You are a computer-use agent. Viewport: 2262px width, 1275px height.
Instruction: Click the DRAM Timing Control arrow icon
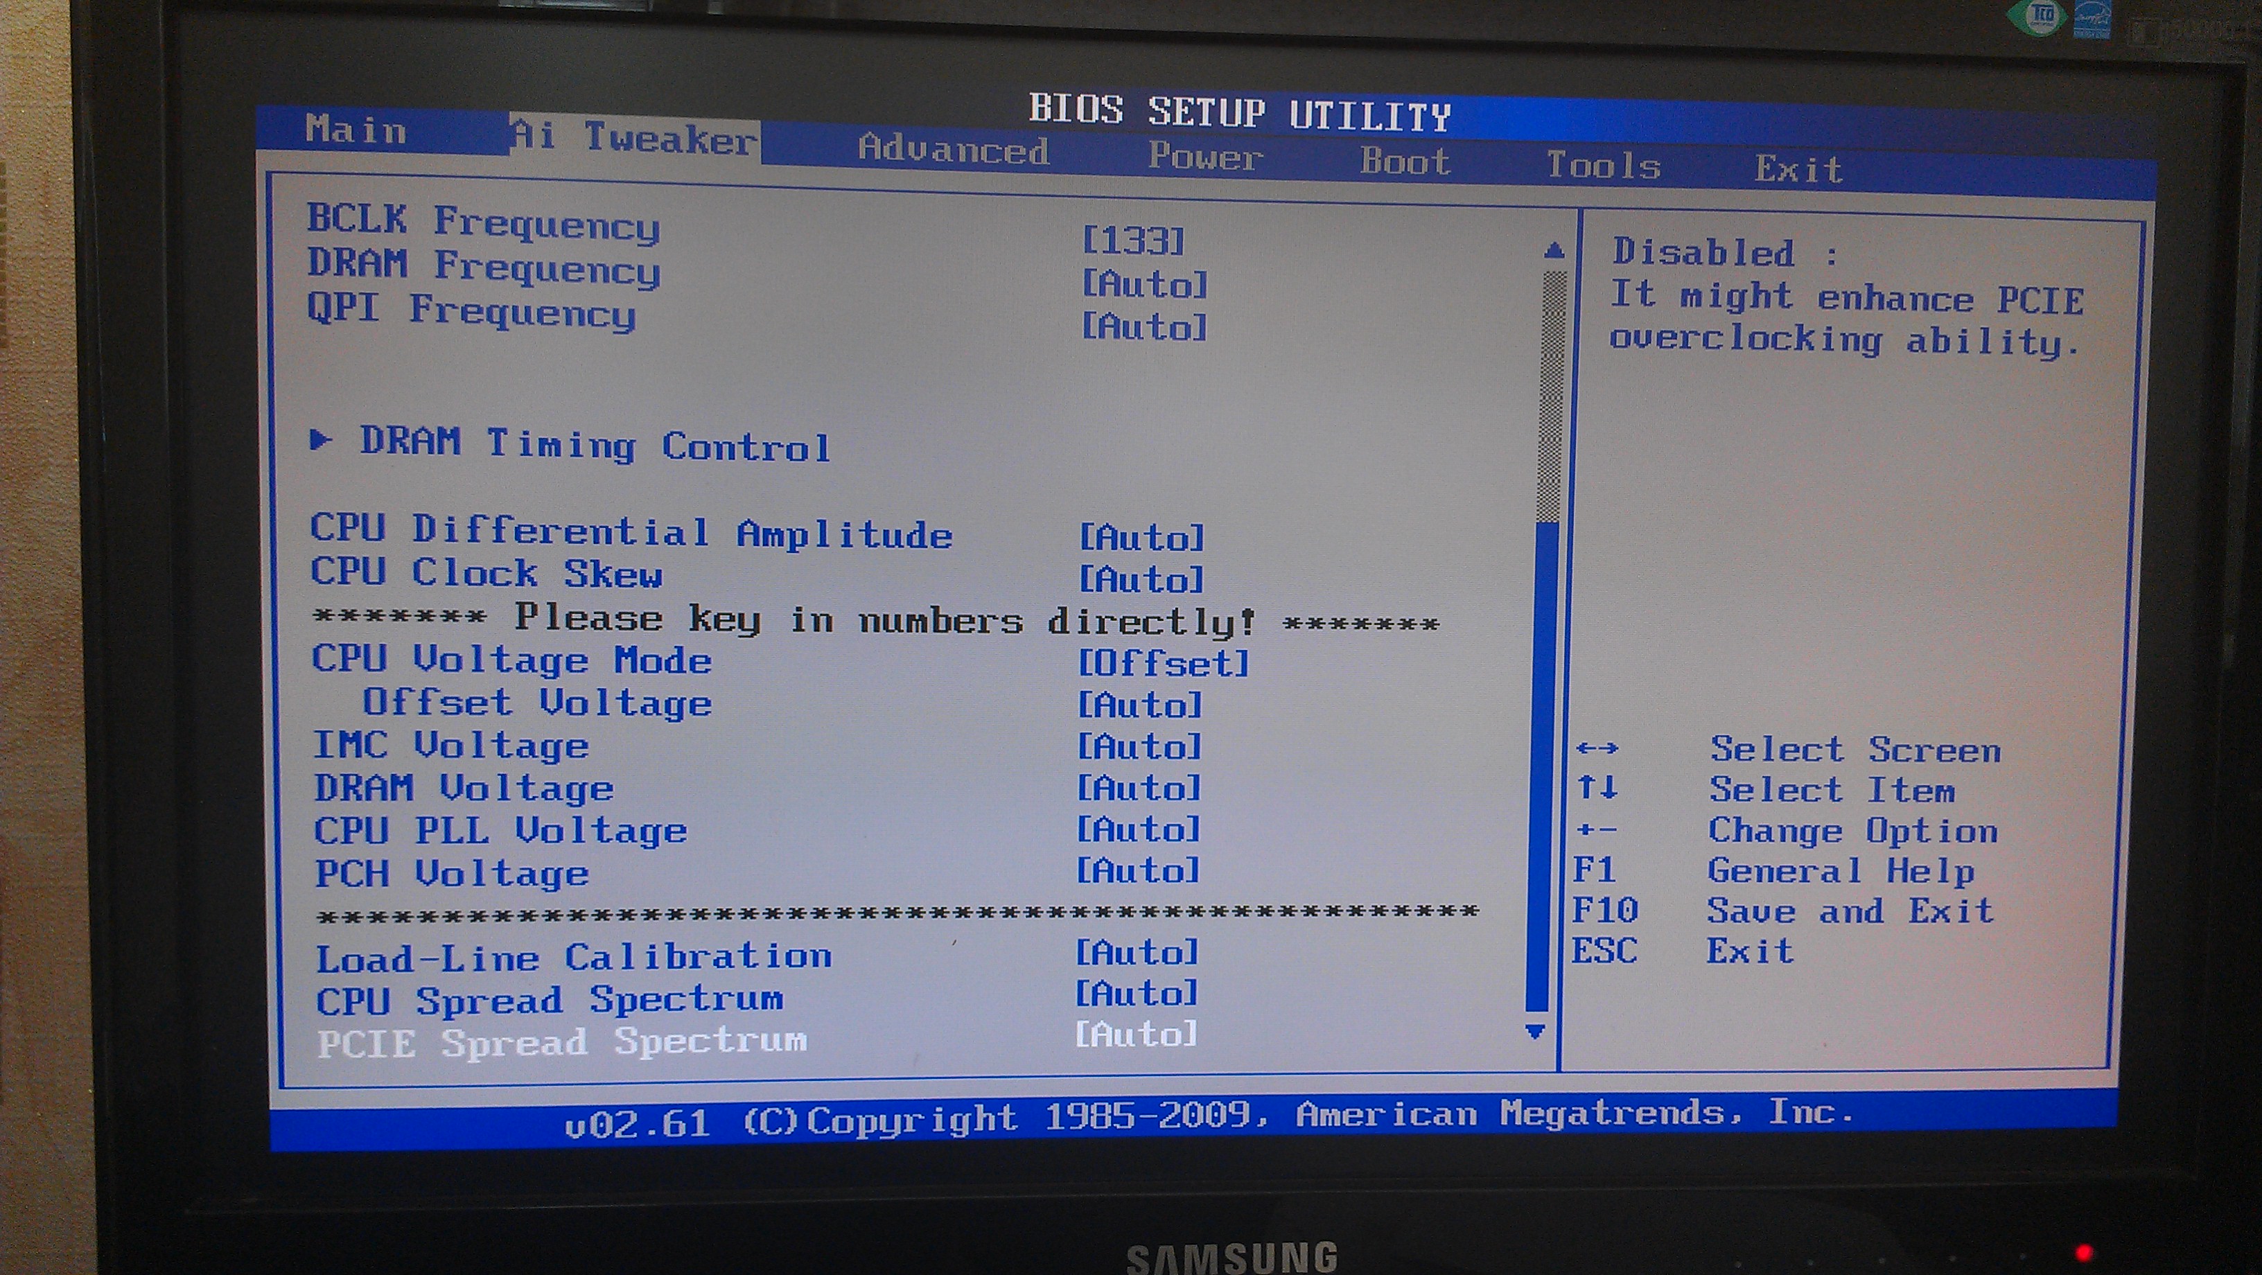click(x=322, y=440)
